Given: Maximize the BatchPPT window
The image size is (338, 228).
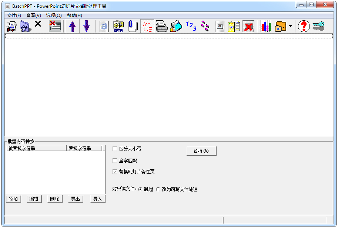Looking at the screenshot, I should (x=311, y=4).
